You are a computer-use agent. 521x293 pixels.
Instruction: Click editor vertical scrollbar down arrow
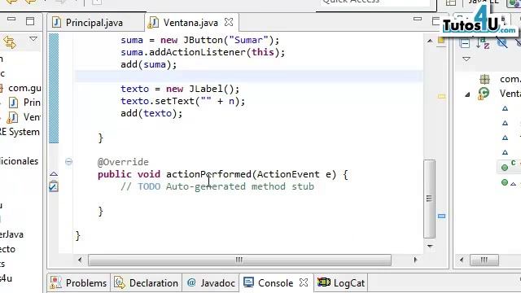430,246
